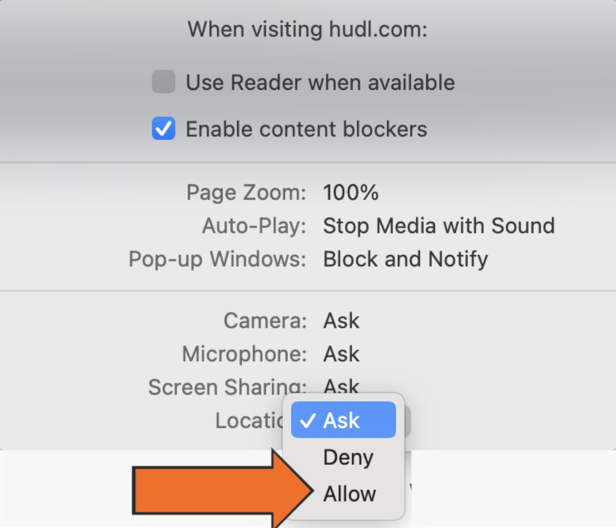Click the checkmark next to Ask
This screenshot has height=528, width=616.
(x=308, y=420)
